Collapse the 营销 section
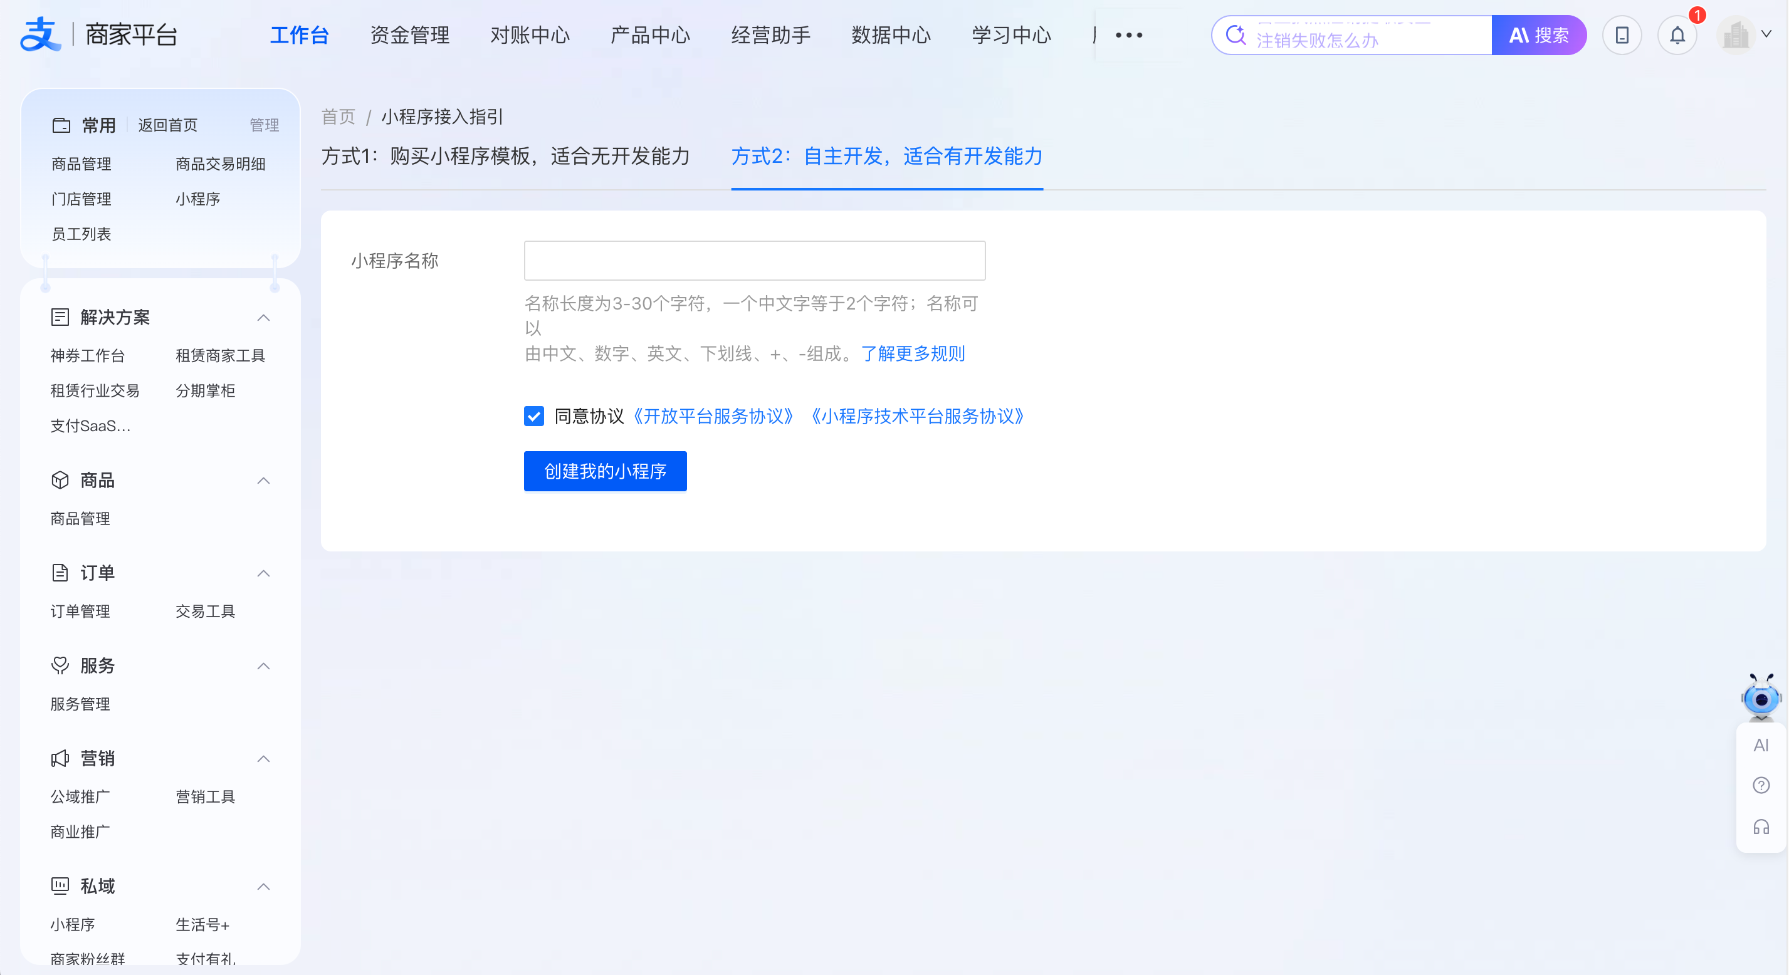The height and width of the screenshot is (975, 1789). tap(263, 759)
